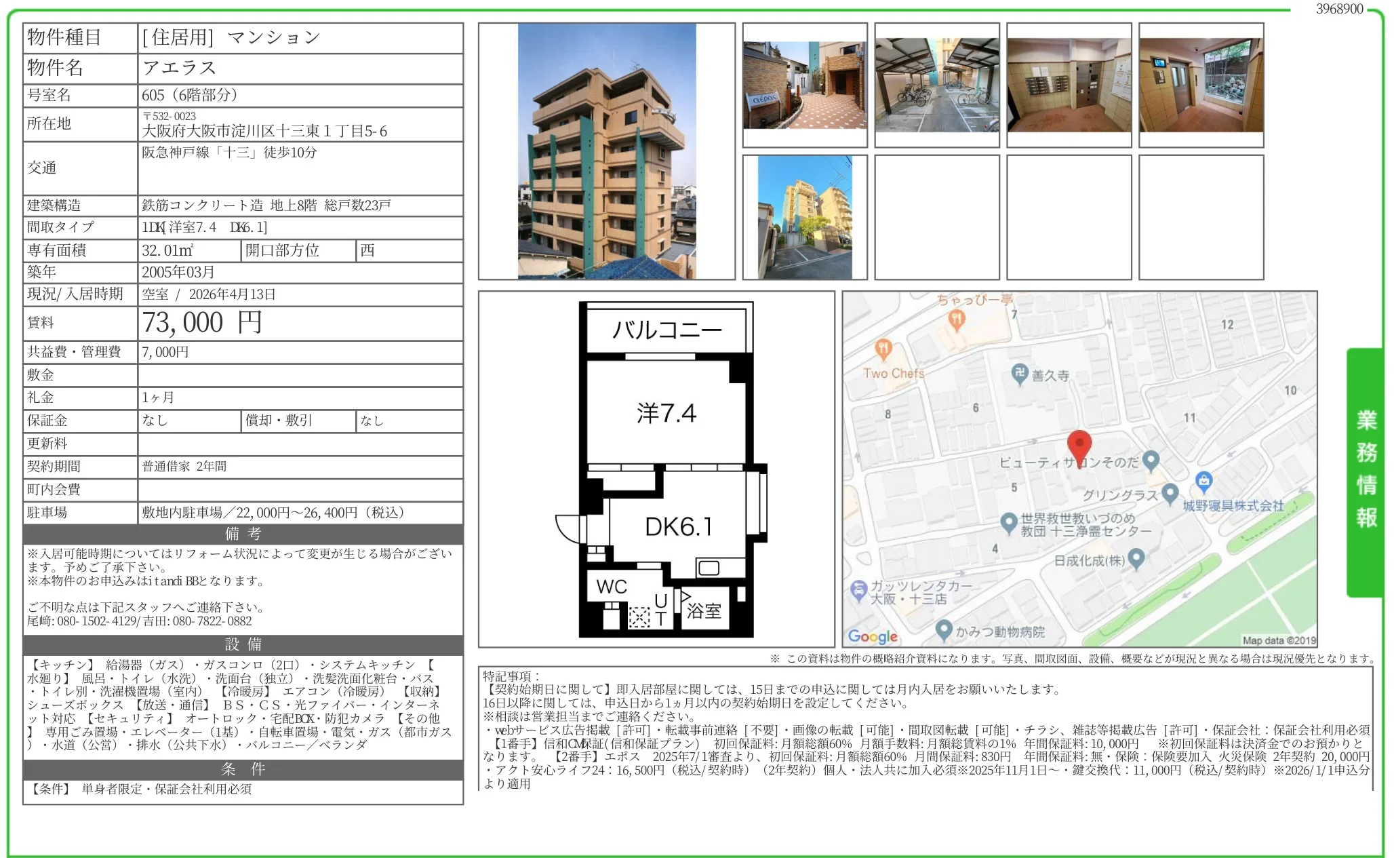Click the Google logo on the map
Screen dimensions: 1394x858
click(873, 636)
